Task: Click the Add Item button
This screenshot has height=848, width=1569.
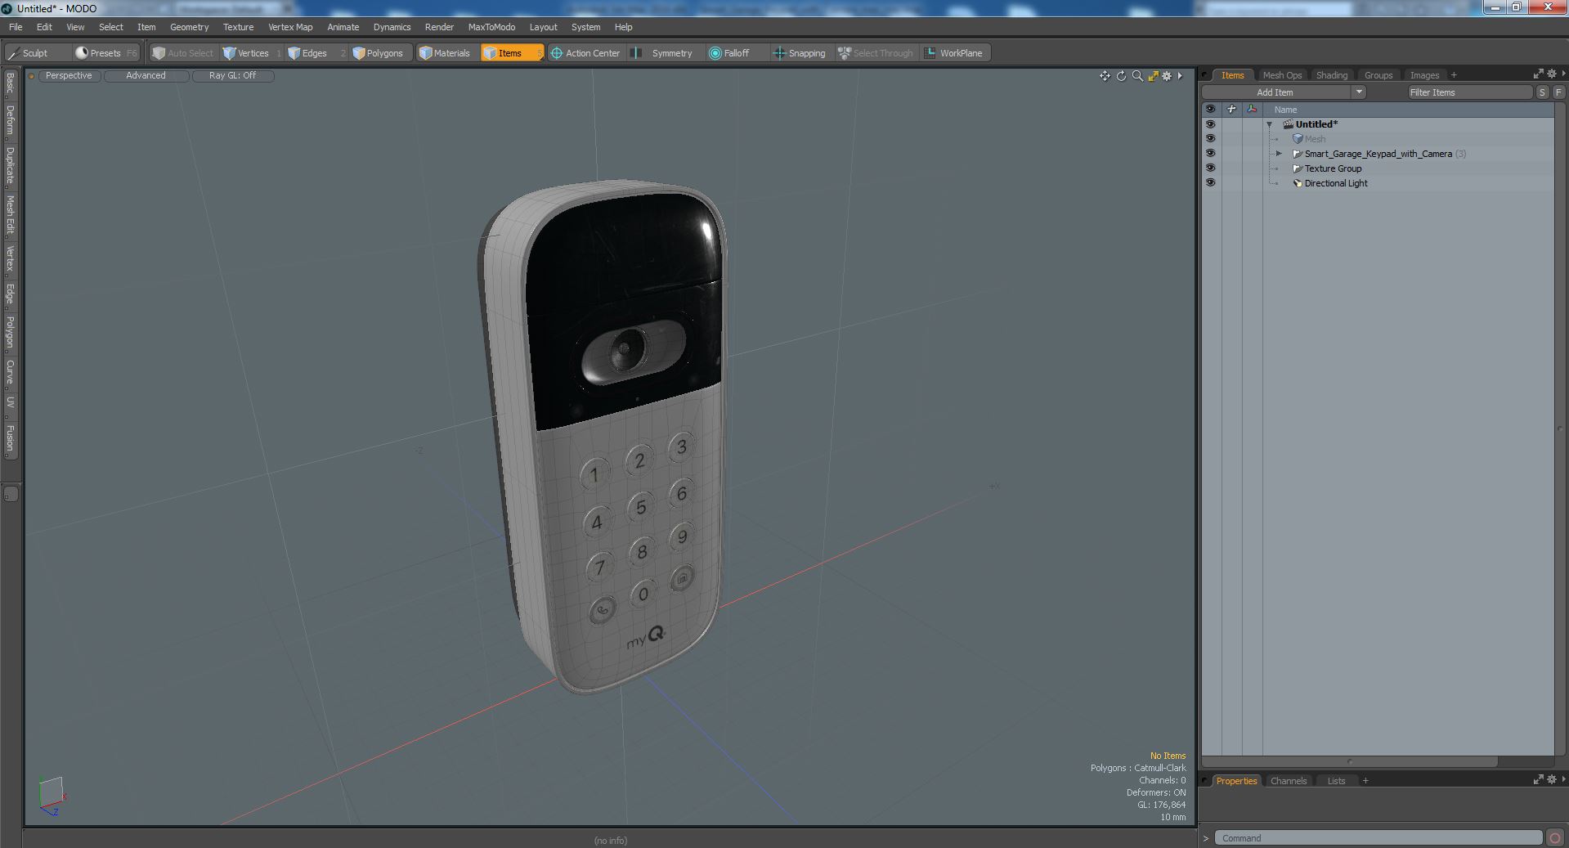Action: tap(1275, 92)
